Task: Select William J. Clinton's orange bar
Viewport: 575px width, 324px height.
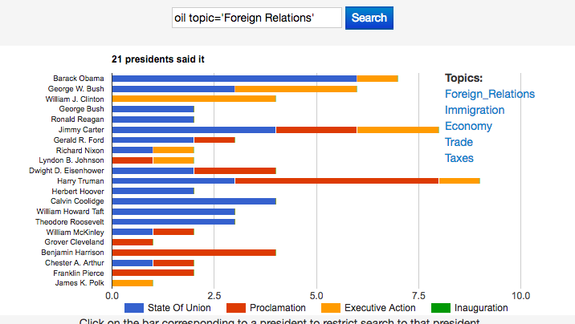Action: click(x=194, y=99)
